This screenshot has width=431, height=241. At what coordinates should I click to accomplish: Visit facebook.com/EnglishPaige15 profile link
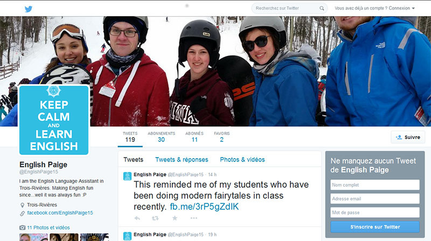(x=60, y=213)
